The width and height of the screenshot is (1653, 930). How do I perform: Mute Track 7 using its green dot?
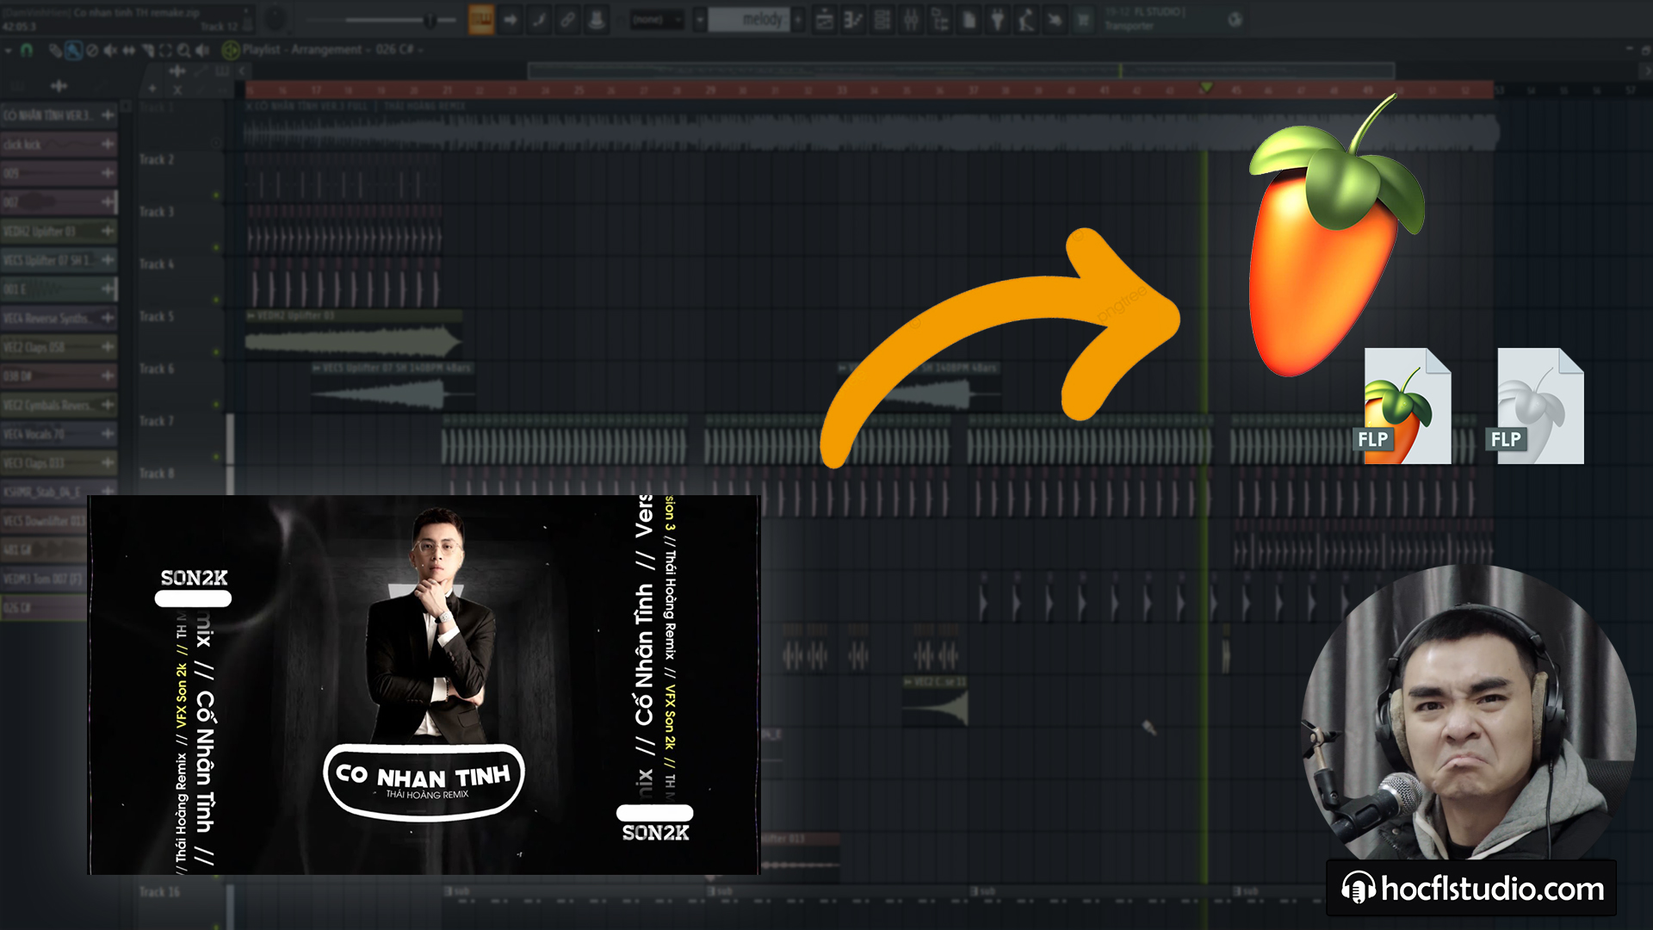[x=216, y=456]
